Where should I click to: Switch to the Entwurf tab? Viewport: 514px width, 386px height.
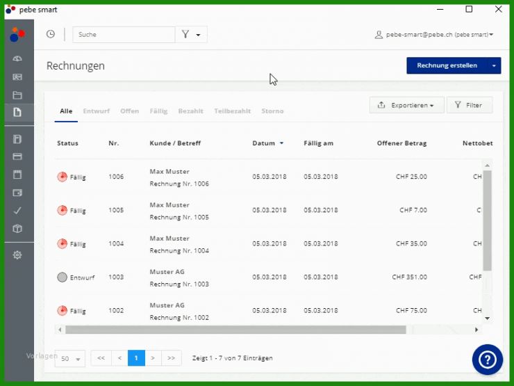click(x=96, y=111)
